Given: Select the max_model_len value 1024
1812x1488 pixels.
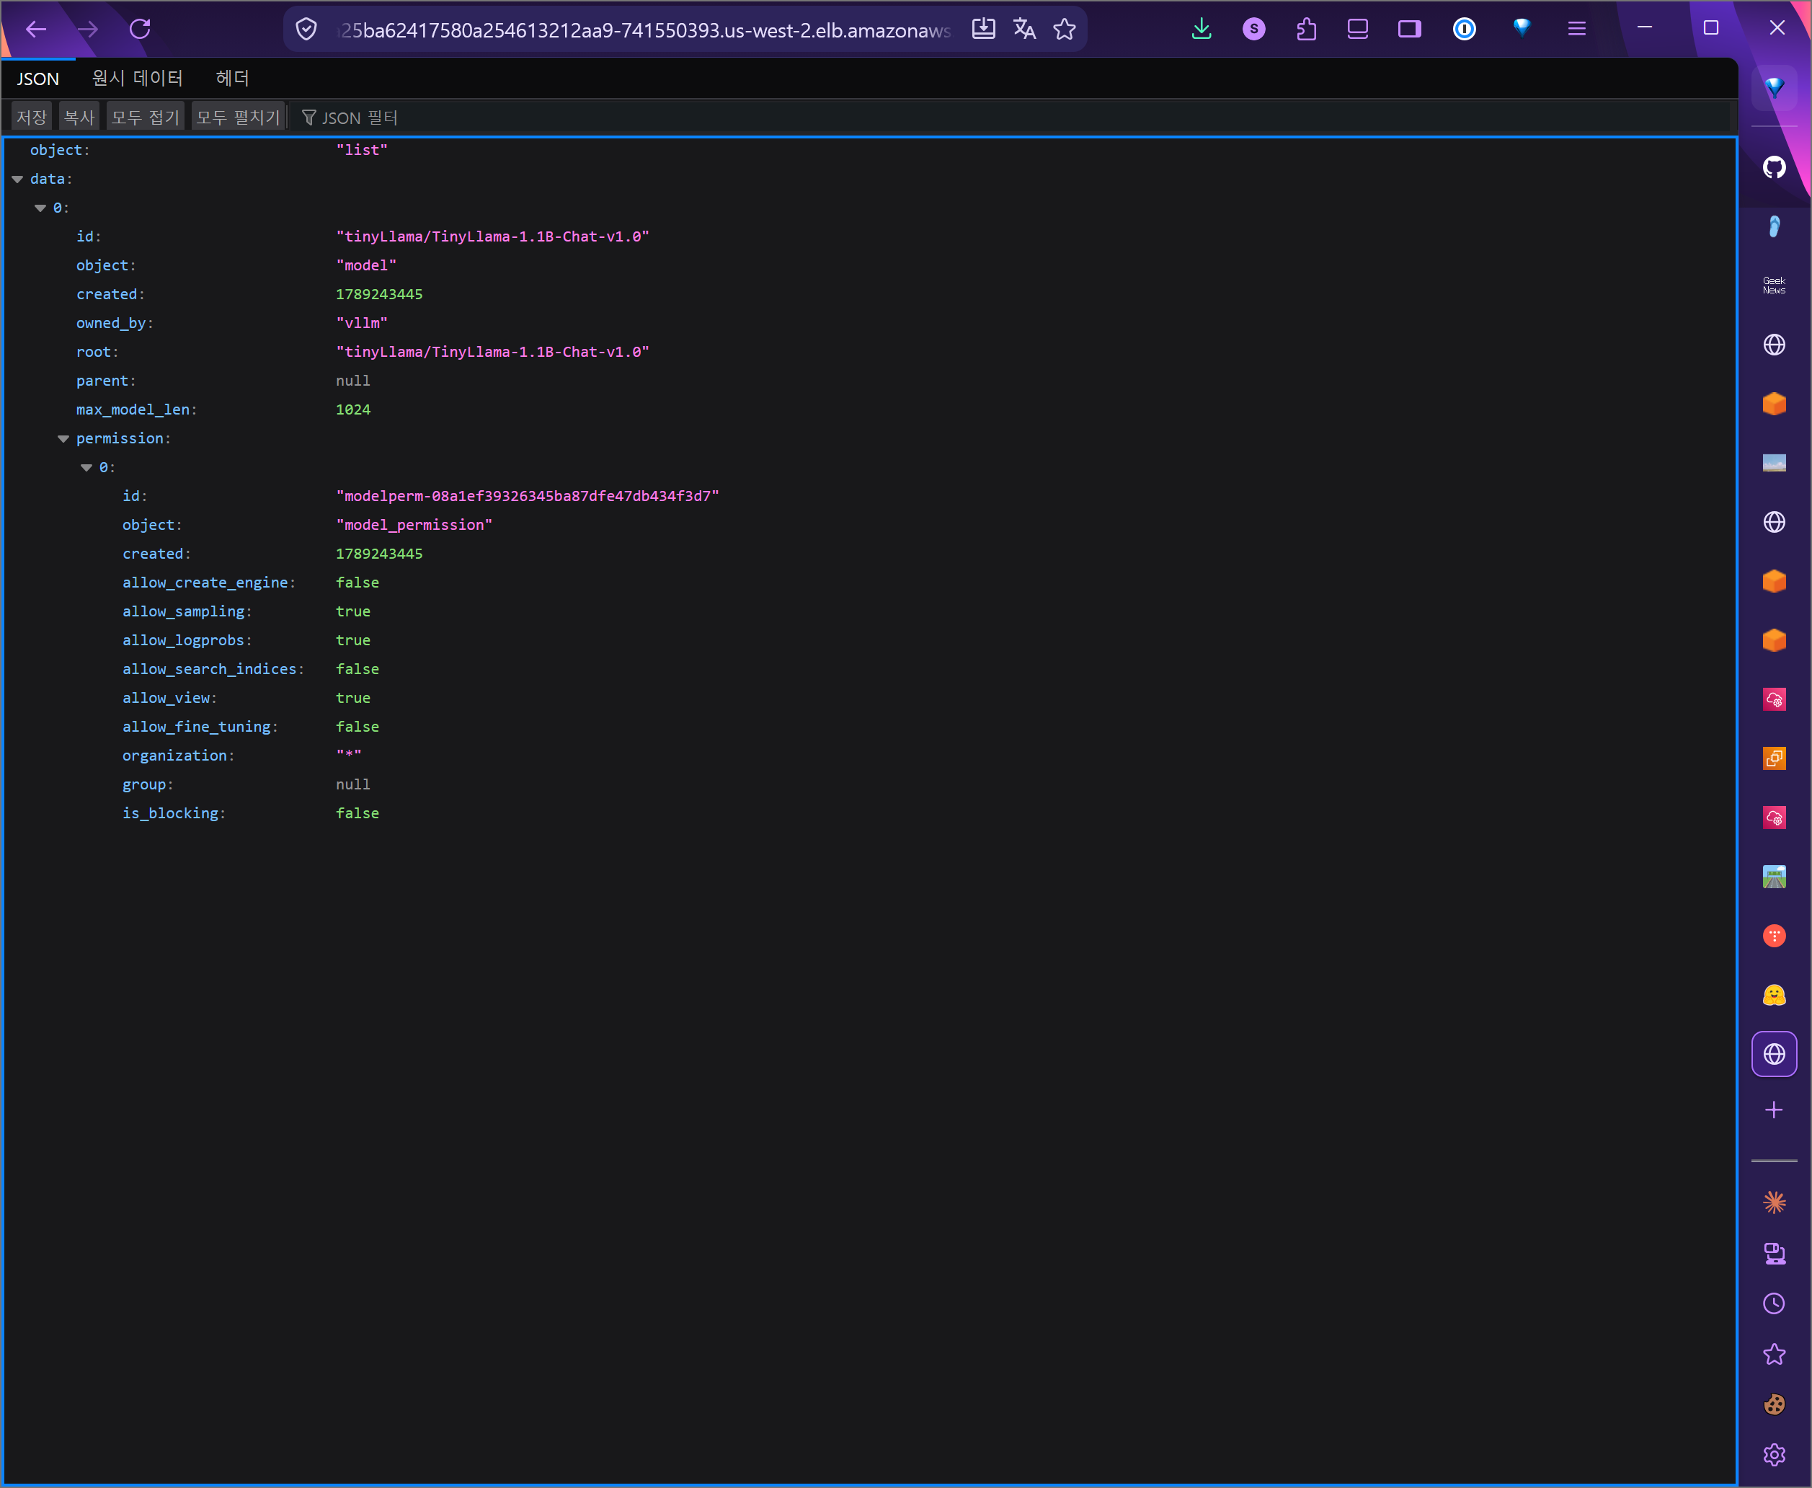Looking at the screenshot, I should pyautogui.click(x=353, y=409).
